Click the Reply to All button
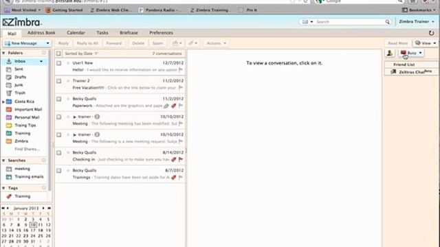This screenshot has height=247, width=440. point(87,43)
